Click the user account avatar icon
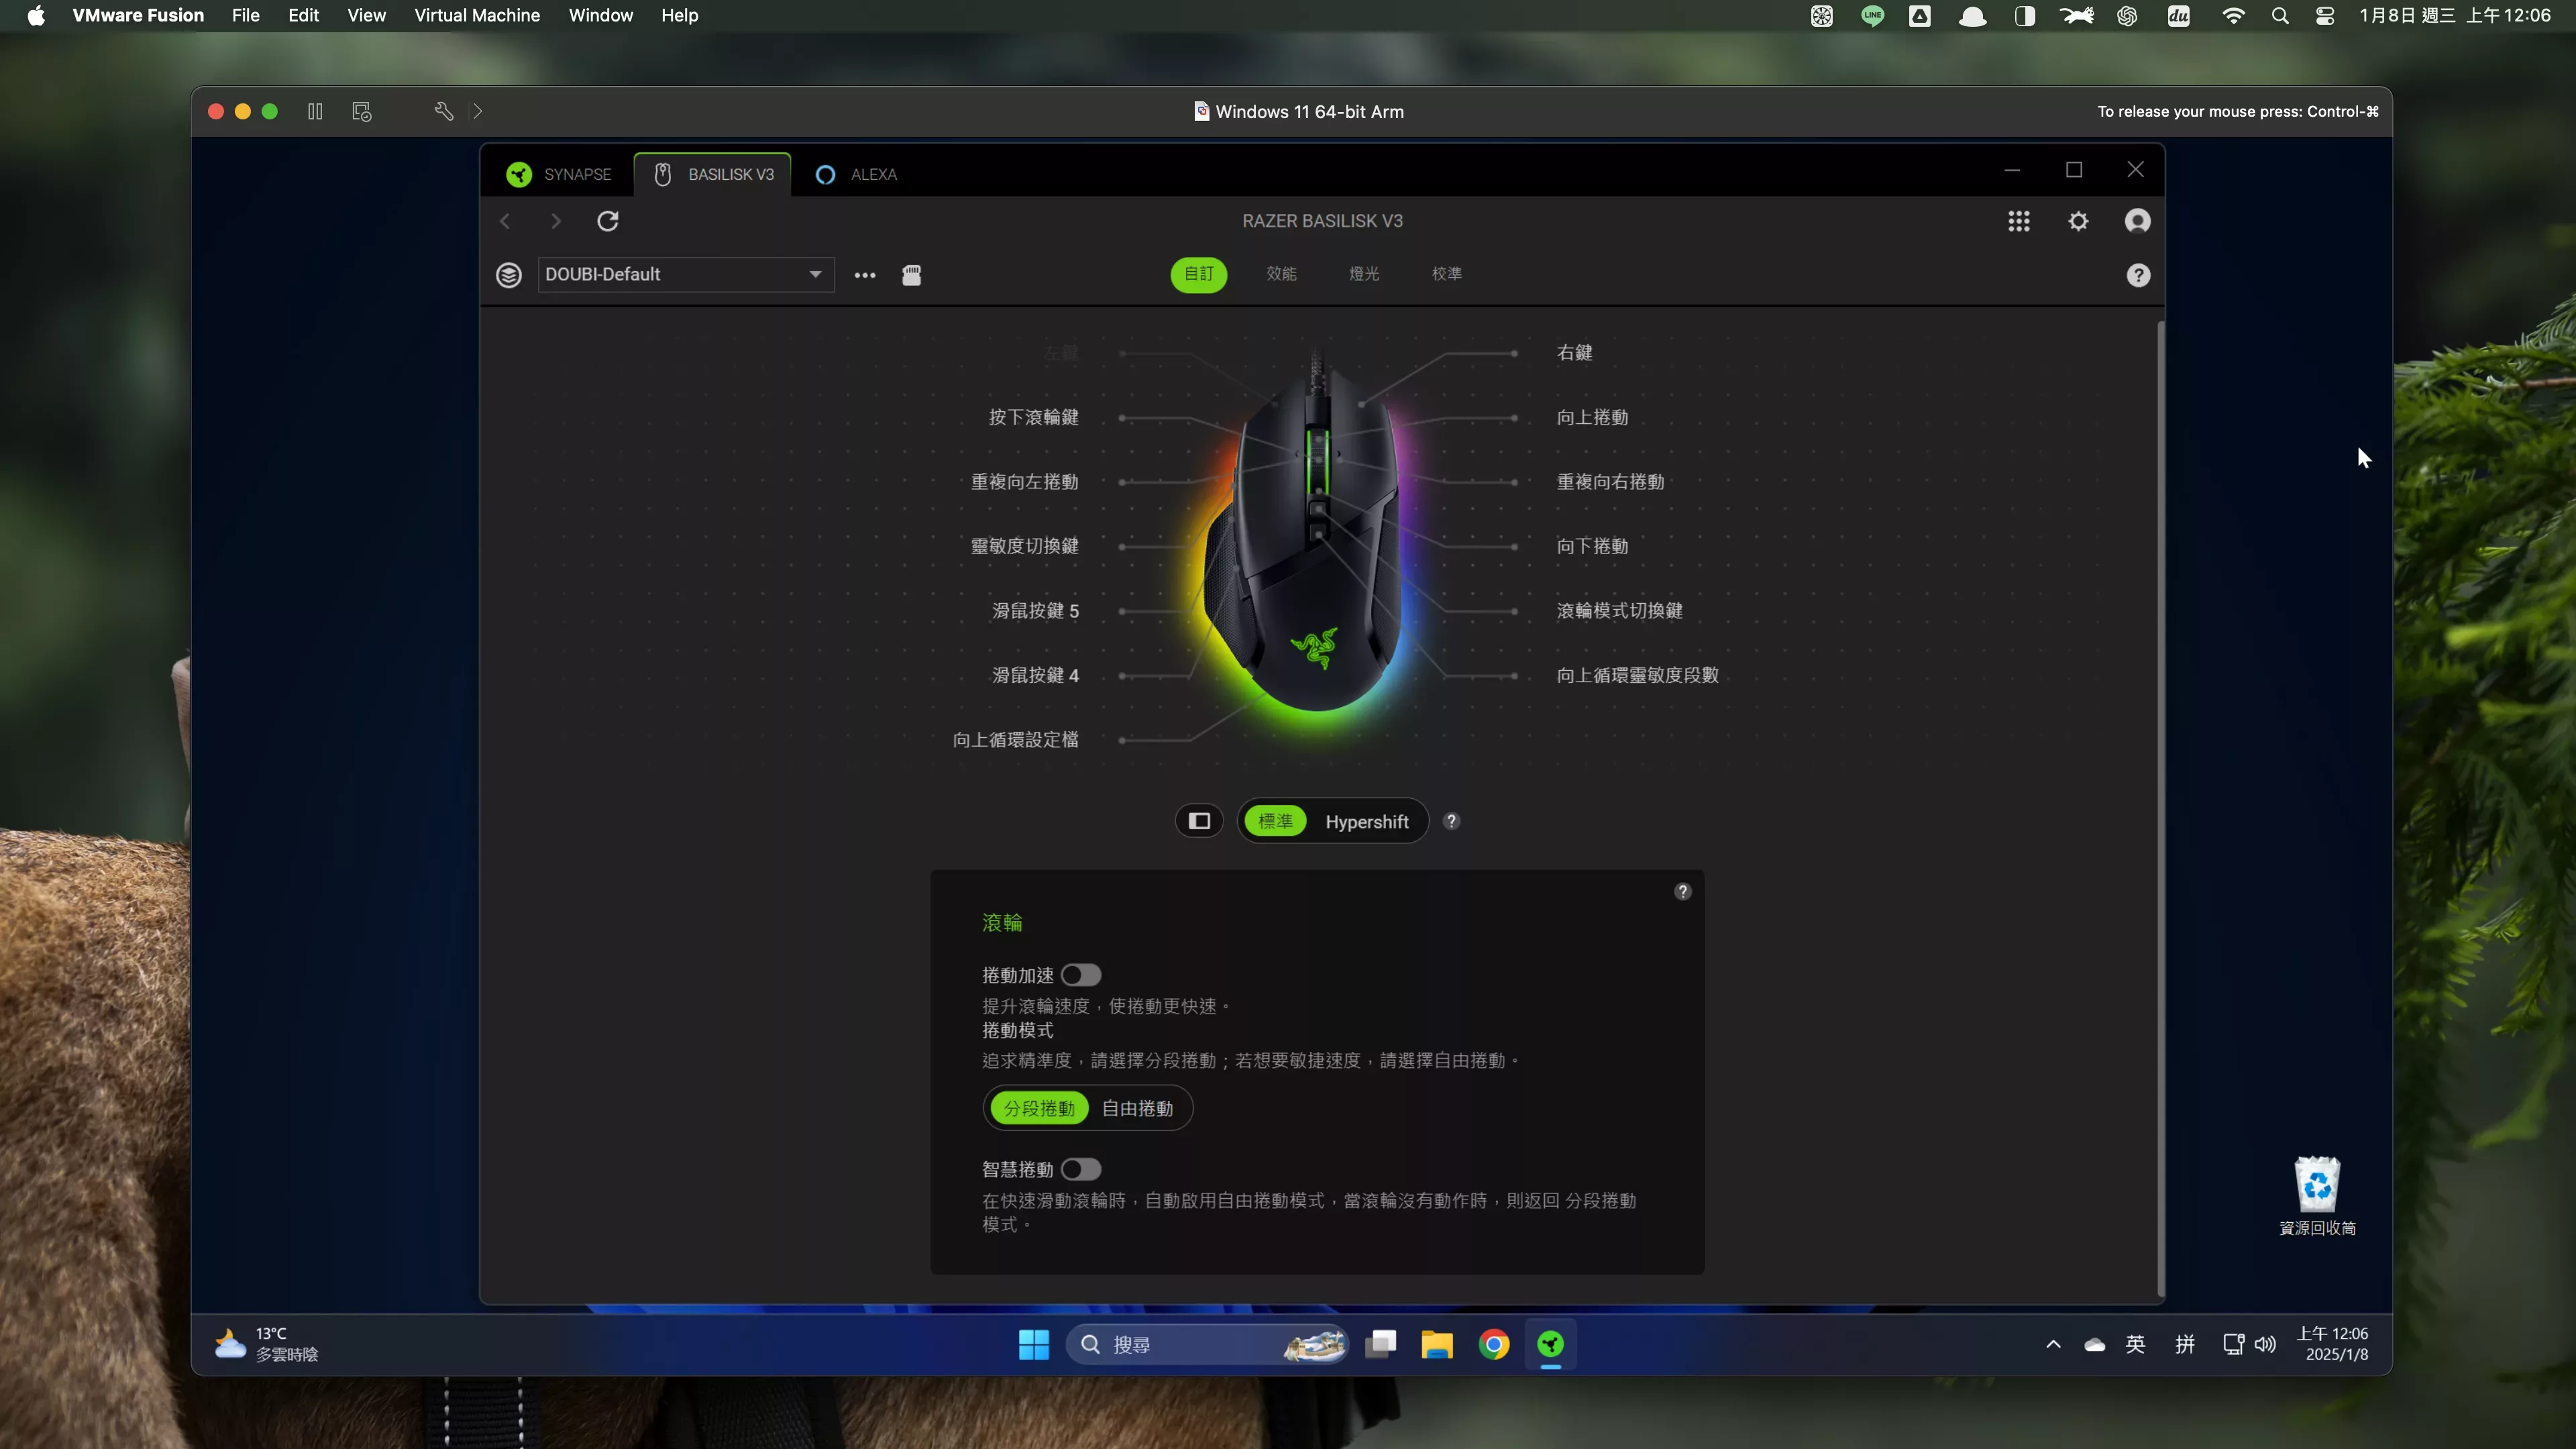Screen dimensions: 2576x1449 [2137, 221]
